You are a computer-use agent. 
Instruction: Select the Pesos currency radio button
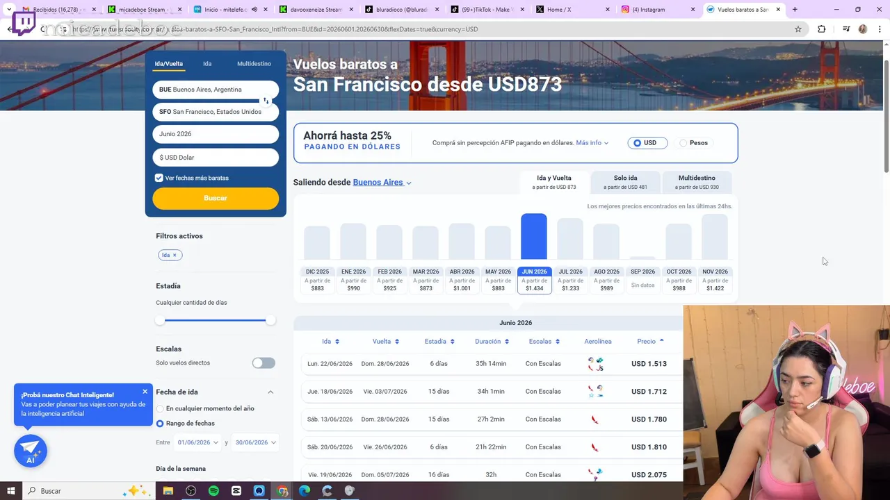pos(683,143)
